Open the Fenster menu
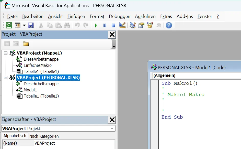Screen dimensions: 241x149 point(205,16)
